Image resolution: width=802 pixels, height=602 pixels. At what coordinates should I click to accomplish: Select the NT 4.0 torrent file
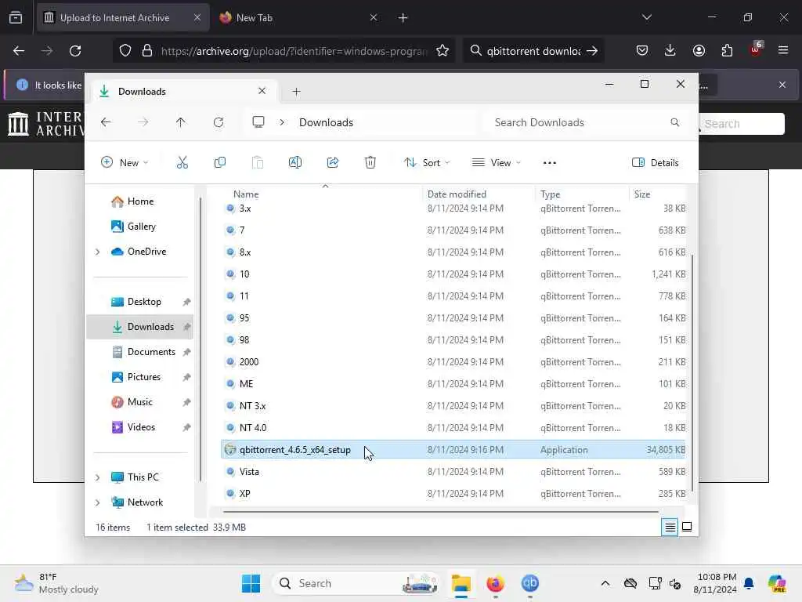pyautogui.click(x=453, y=428)
